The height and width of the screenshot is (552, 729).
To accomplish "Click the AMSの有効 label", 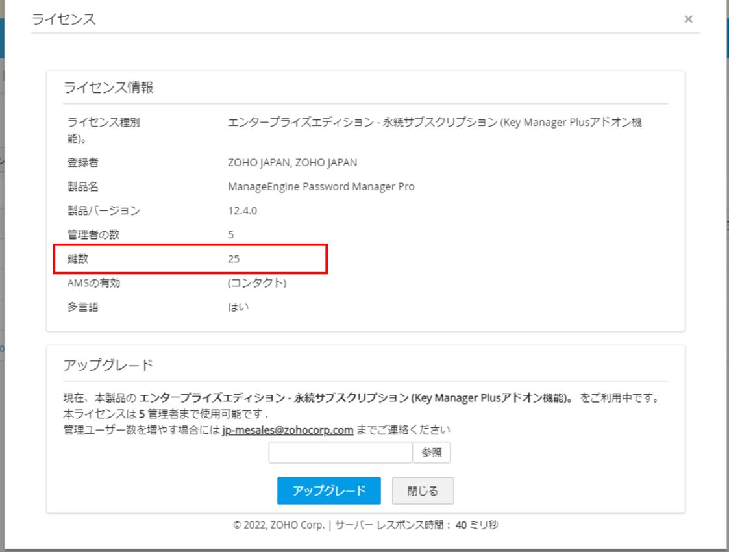I will [x=93, y=282].
